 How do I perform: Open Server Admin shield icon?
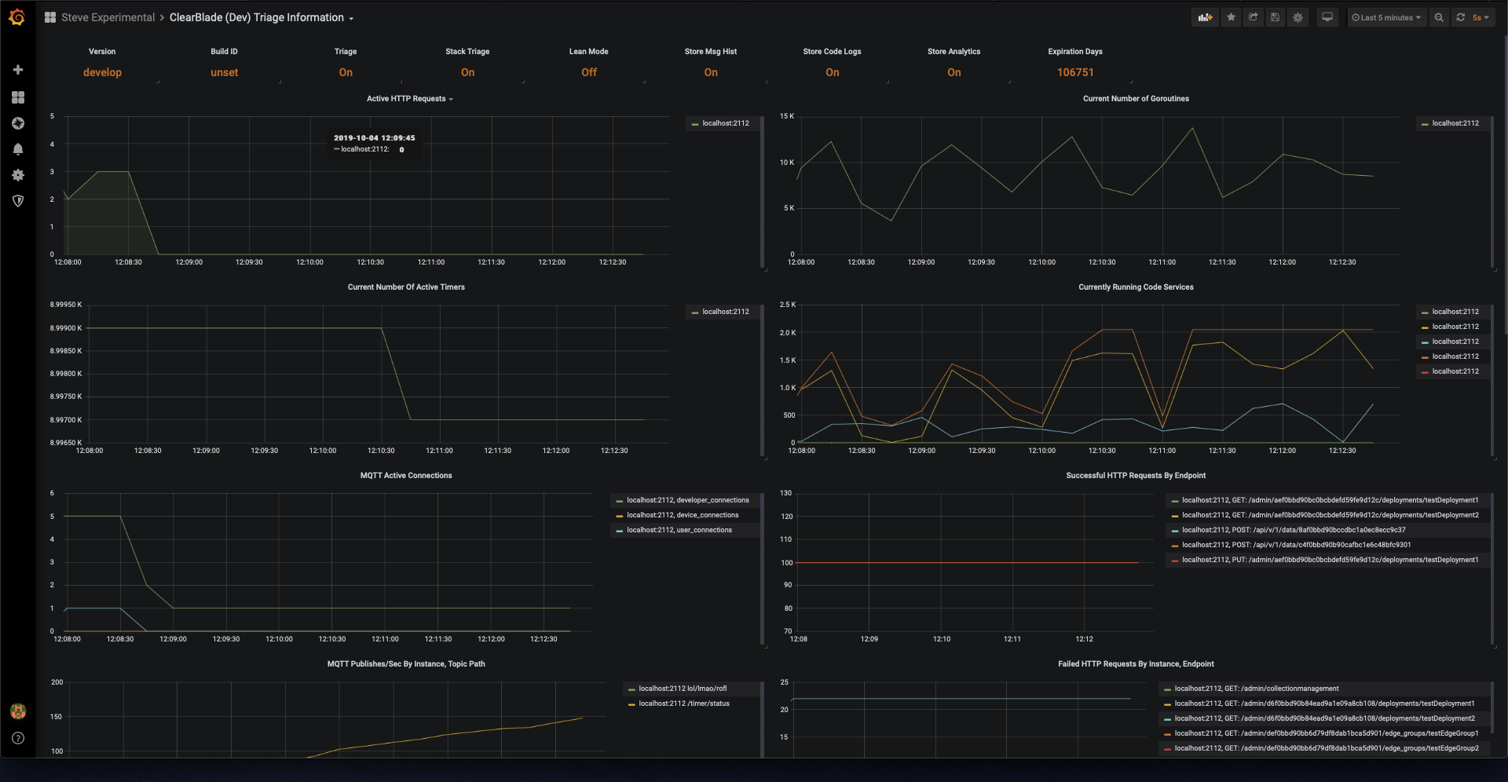tap(18, 201)
